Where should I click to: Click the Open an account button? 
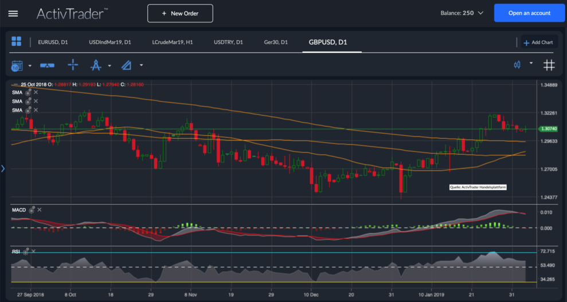tap(529, 13)
